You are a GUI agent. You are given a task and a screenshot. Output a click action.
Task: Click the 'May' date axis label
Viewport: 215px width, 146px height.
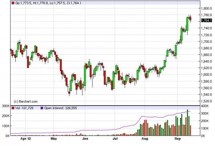click(54, 139)
